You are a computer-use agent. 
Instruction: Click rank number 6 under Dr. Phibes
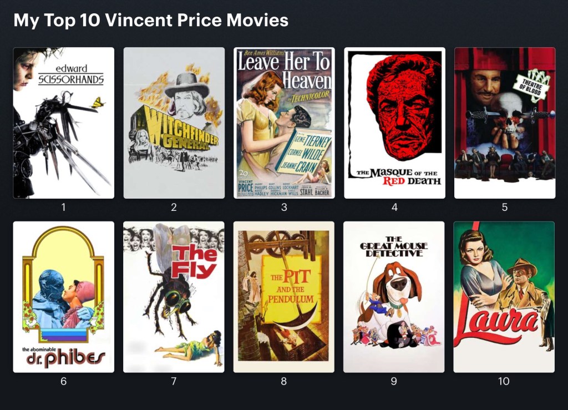(x=64, y=381)
